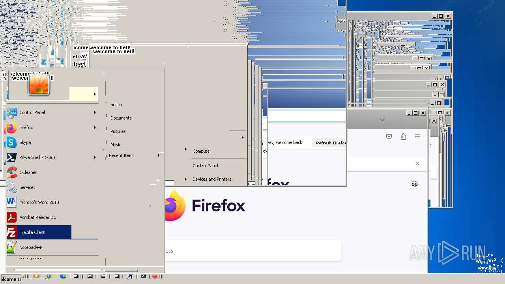The width and height of the screenshot is (505, 284).
Task: Click the Firefox new tab search field
Action: pyautogui.click(x=253, y=250)
